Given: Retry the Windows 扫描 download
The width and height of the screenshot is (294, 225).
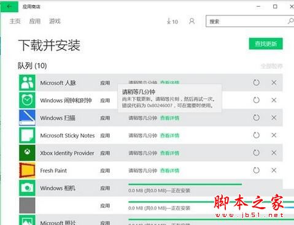Looking at the screenshot, I should pos(256,118).
